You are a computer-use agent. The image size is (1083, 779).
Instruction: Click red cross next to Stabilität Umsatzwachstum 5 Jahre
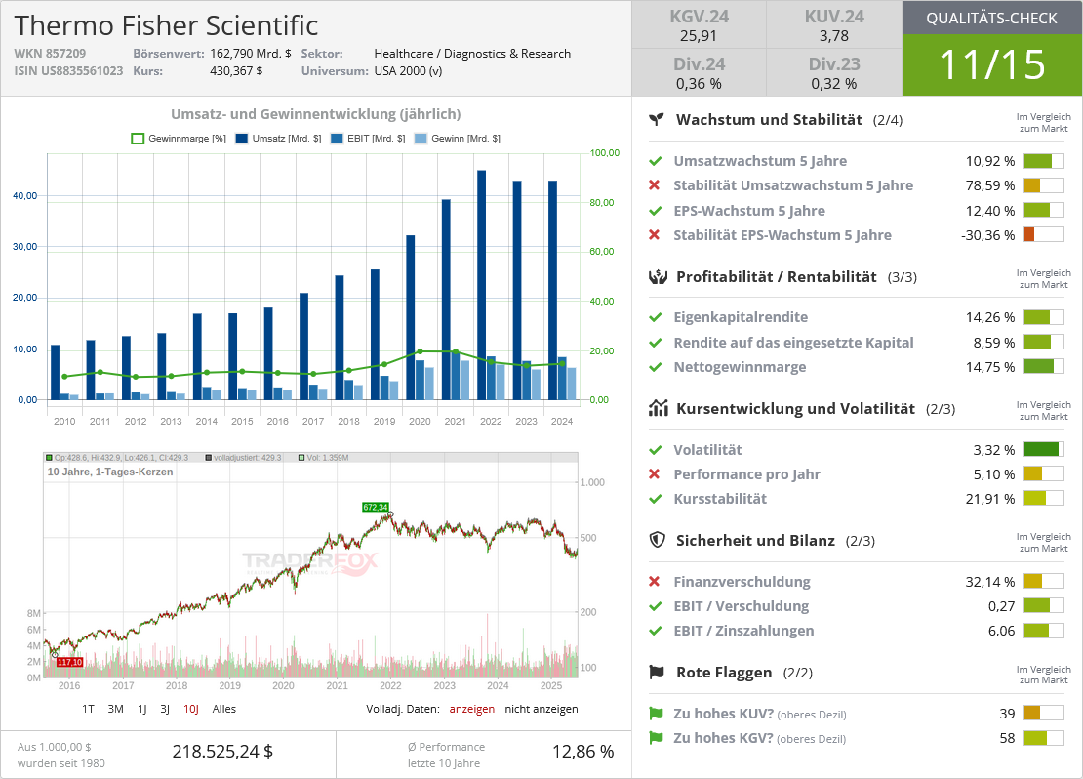(x=654, y=185)
